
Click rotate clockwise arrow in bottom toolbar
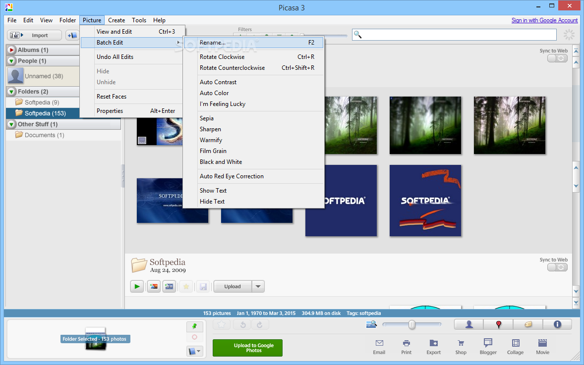(260, 324)
